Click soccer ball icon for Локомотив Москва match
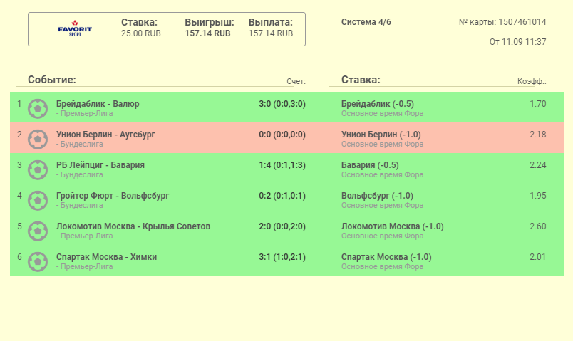Image resolution: width=573 pixels, height=341 pixels. click(x=38, y=231)
